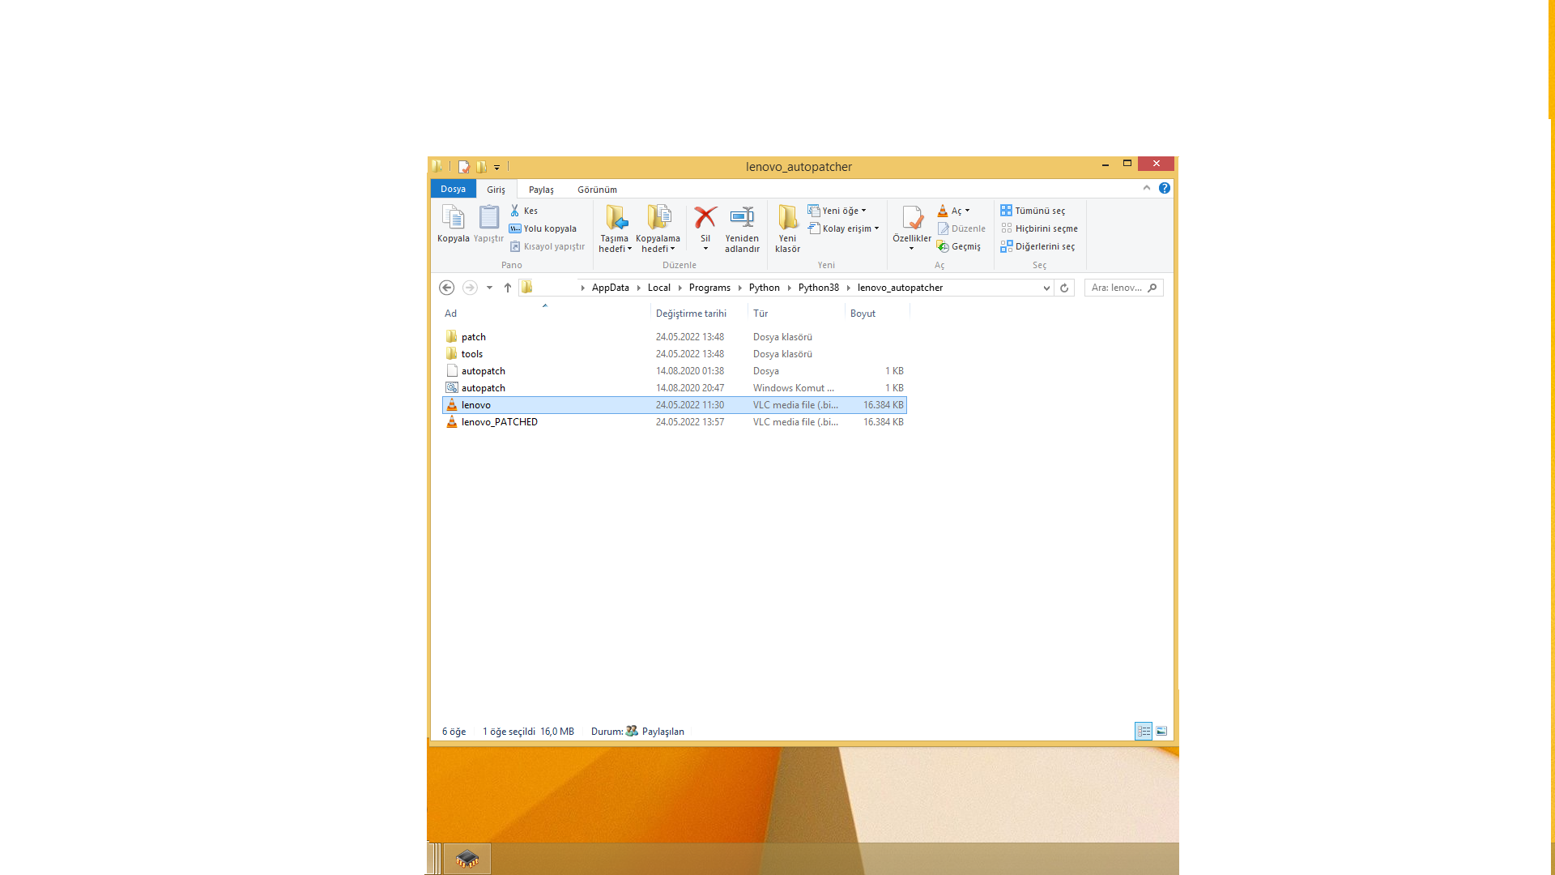The width and height of the screenshot is (1555, 875).
Task: Open the Dosya menu tab
Action: 453,189
